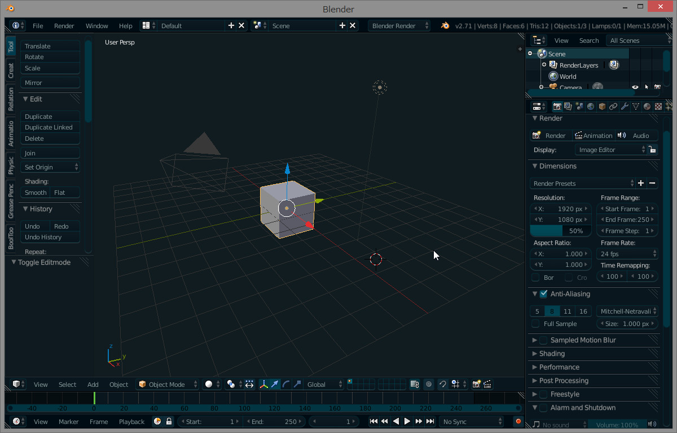The height and width of the screenshot is (433, 677).
Task: Click the 3D manipulator toggle icon in viewport header
Action: coord(263,384)
